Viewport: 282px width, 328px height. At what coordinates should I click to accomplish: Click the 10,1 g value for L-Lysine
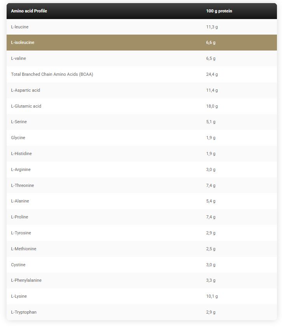pos(212,296)
